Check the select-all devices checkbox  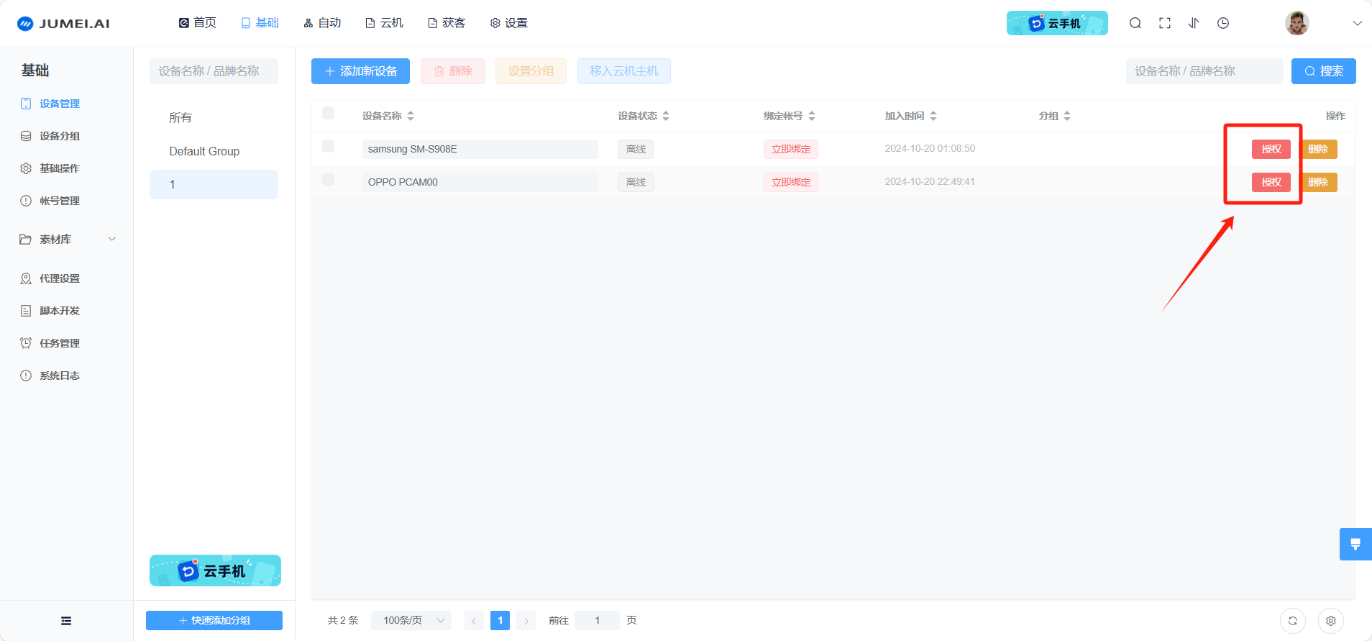pyautogui.click(x=329, y=113)
